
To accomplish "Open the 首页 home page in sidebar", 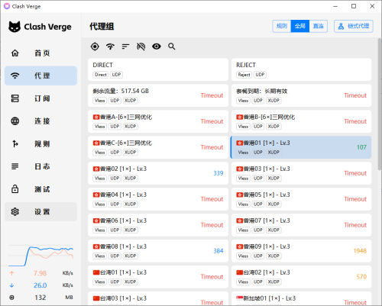I will pyautogui.click(x=40, y=53).
